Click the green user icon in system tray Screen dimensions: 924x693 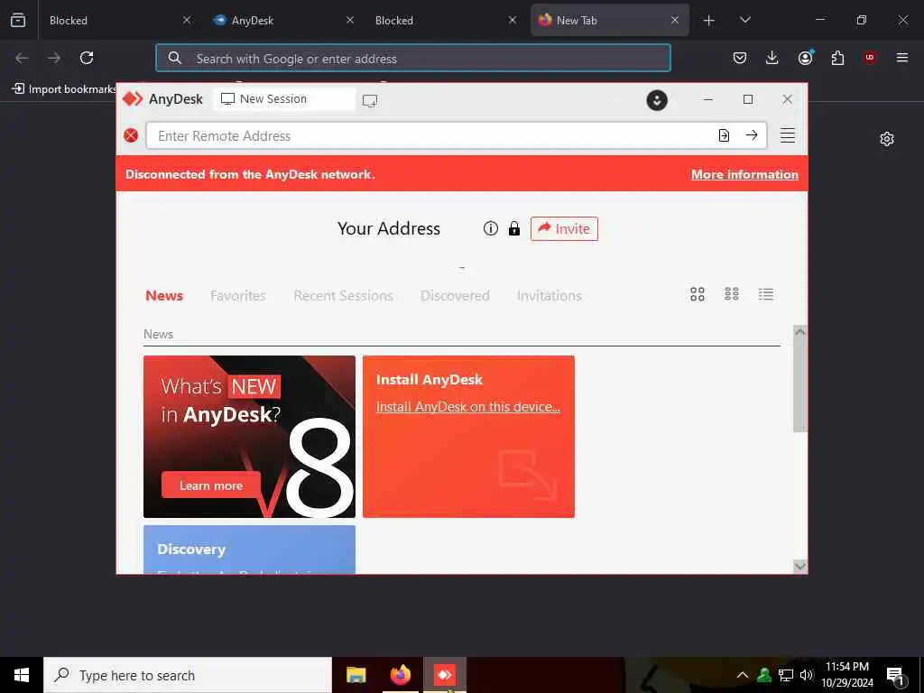pos(764,675)
